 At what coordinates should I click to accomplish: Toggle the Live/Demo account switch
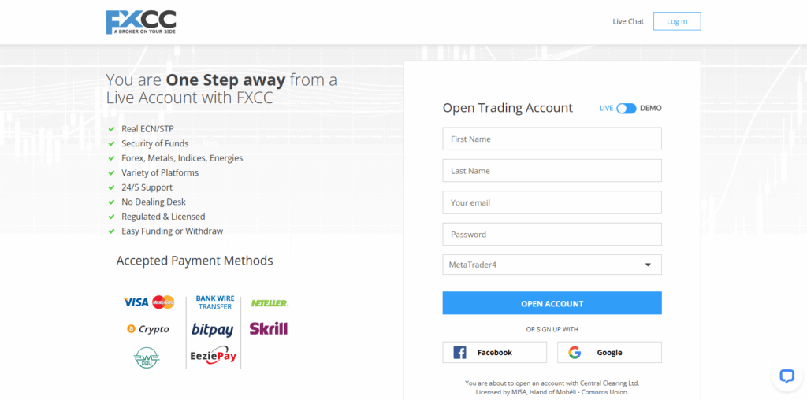tap(627, 108)
